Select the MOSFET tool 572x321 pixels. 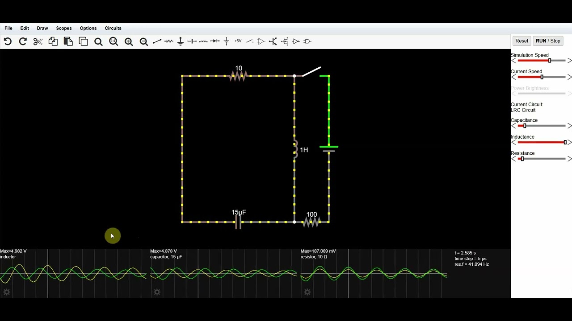click(284, 41)
